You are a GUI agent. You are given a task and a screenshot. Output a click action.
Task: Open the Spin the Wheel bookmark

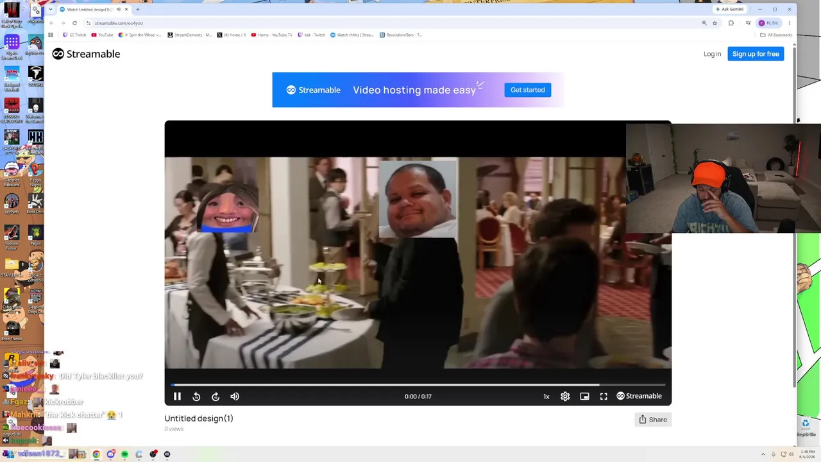click(x=140, y=35)
